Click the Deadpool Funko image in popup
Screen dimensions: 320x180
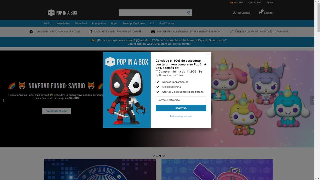coord(127,97)
